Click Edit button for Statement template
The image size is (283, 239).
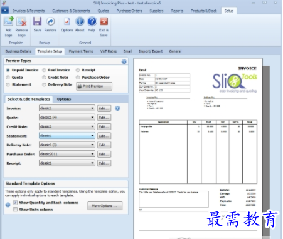(x=104, y=136)
